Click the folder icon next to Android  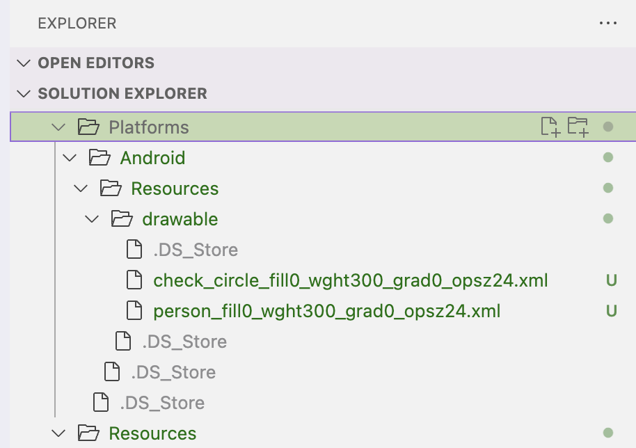point(100,157)
